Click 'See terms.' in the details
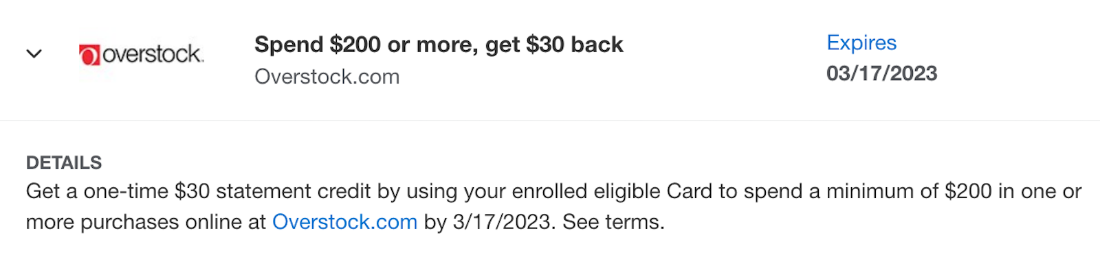1100x255 pixels. tap(613, 222)
